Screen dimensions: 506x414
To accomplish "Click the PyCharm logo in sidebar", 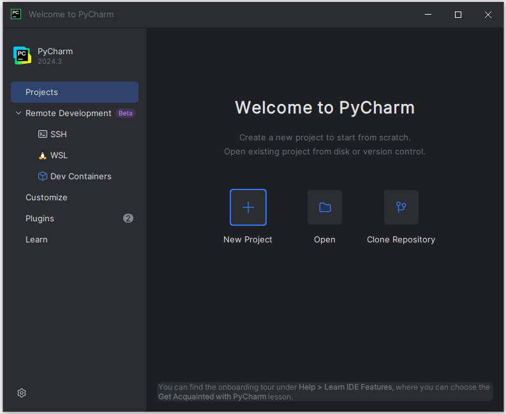I will tap(22, 55).
